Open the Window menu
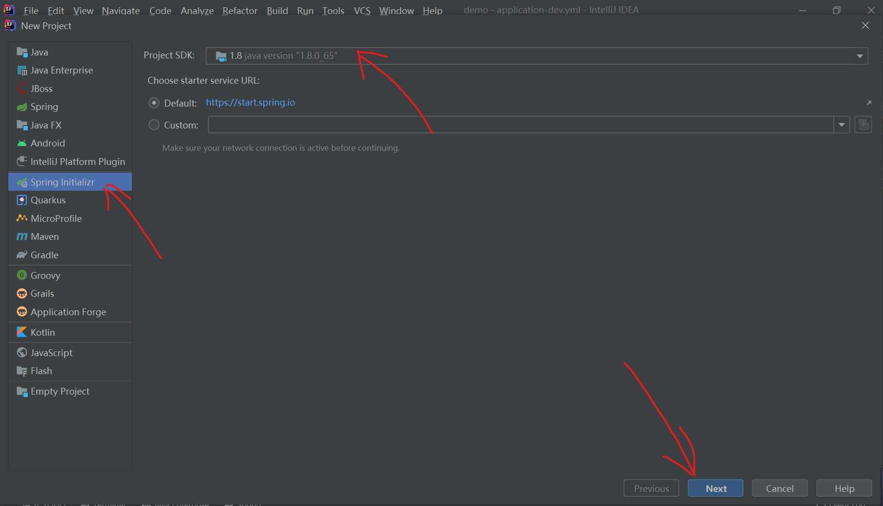The width and height of the screenshot is (883, 506). click(396, 10)
